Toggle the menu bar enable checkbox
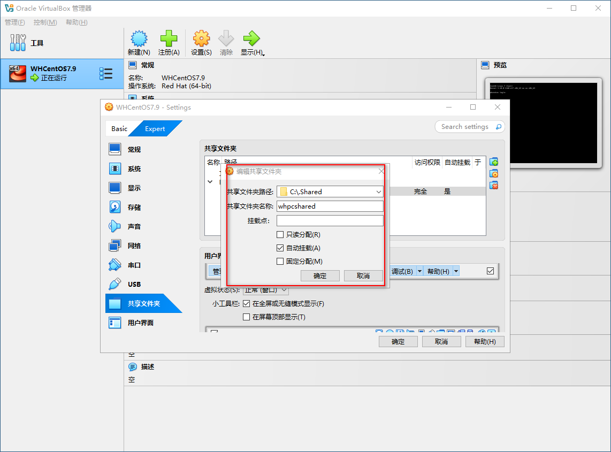 click(x=490, y=271)
